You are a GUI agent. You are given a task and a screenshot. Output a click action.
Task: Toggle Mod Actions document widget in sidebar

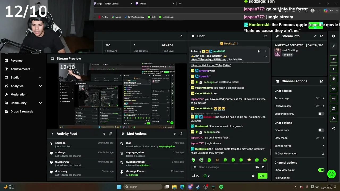point(334,79)
